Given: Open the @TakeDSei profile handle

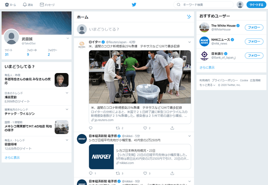Looking at the screenshot, I should (x=28, y=43).
